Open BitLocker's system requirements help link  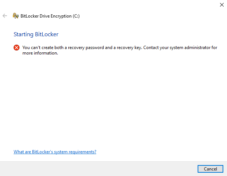pyautogui.click(x=55, y=152)
